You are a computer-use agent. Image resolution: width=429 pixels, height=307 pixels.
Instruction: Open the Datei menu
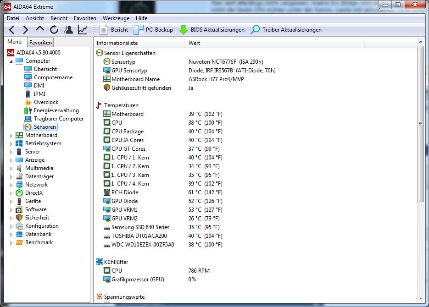(x=13, y=18)
